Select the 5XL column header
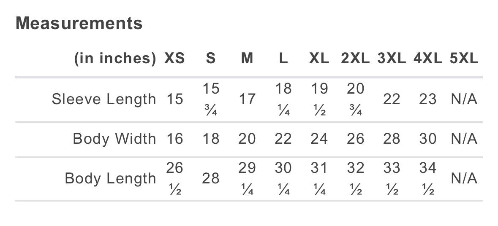 (464, 59)
